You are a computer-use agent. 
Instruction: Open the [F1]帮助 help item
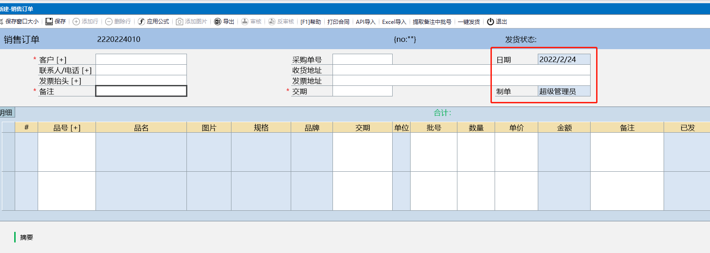coord(310,22)
